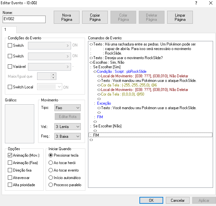Click the Deletar Página button
216x206 pixels.
coord(151,17)
